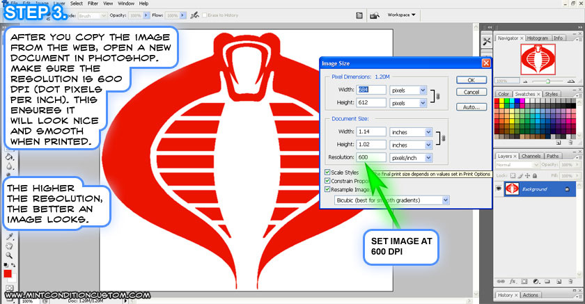Open the Workspace dropdown
This screenshot has width=585, height=304.
(401, 15)
